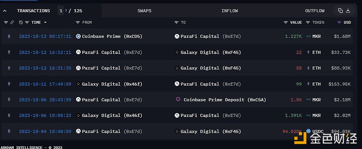Go to next transactions page arrow
This screenshot has height=149, width=362.
[x=66, y=11]
